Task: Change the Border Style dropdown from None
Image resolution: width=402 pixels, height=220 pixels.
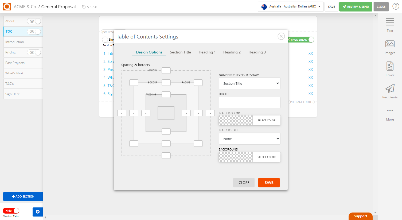Action: click(249, 138)
